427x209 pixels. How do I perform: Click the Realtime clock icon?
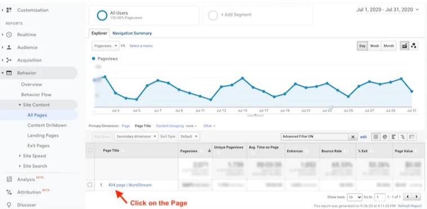point(9,35)
